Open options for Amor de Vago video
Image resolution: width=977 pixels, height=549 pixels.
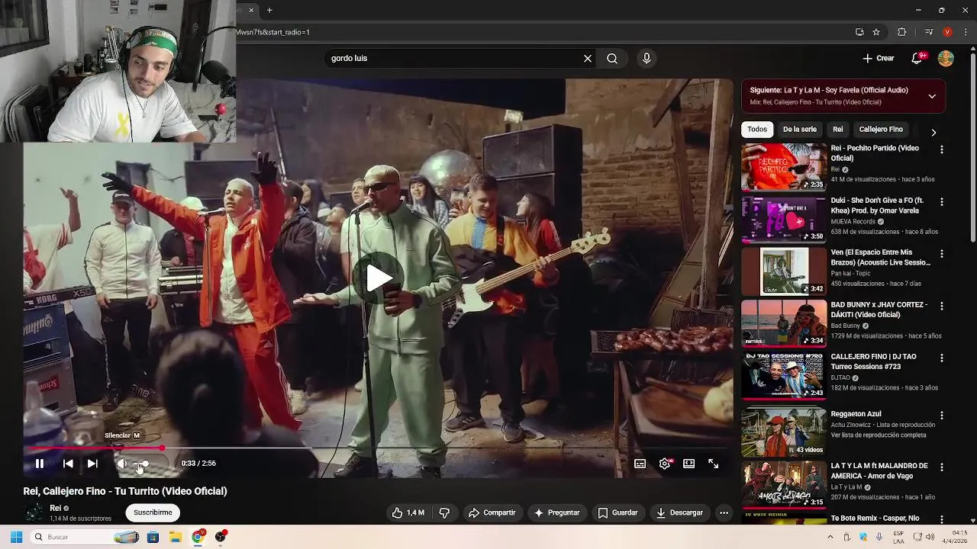pyautogui.click(x=942, y=467)
